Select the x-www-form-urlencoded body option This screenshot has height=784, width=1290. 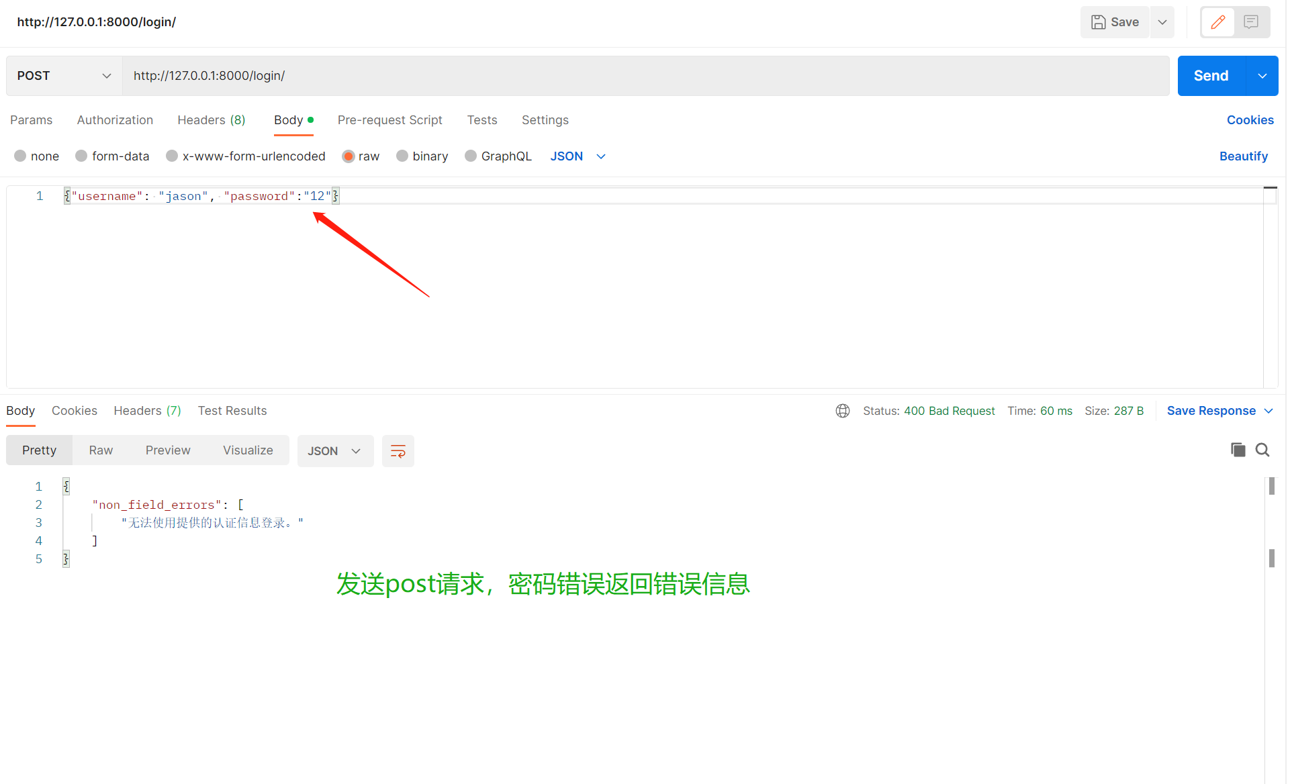pos(172,156)
